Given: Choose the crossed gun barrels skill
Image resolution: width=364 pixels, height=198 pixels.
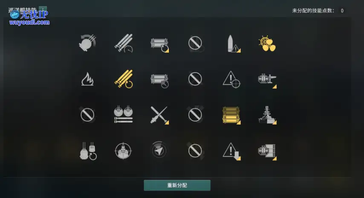Looking at the screenshot, I should [159, 115].
